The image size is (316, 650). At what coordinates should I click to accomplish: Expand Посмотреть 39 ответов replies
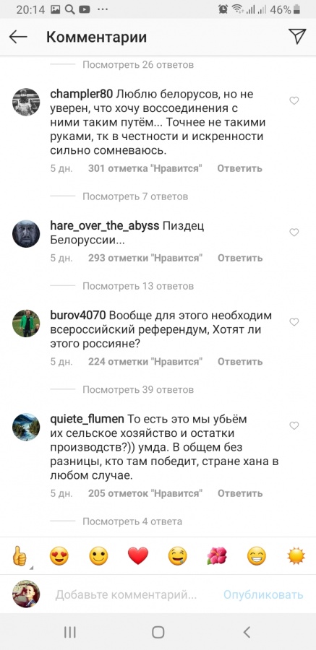(138, 390)
